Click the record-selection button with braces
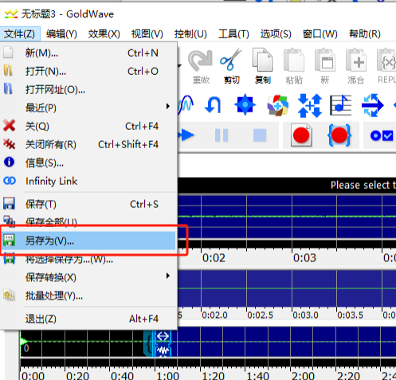This screenshot has height=380, width=396. [339, 135]
